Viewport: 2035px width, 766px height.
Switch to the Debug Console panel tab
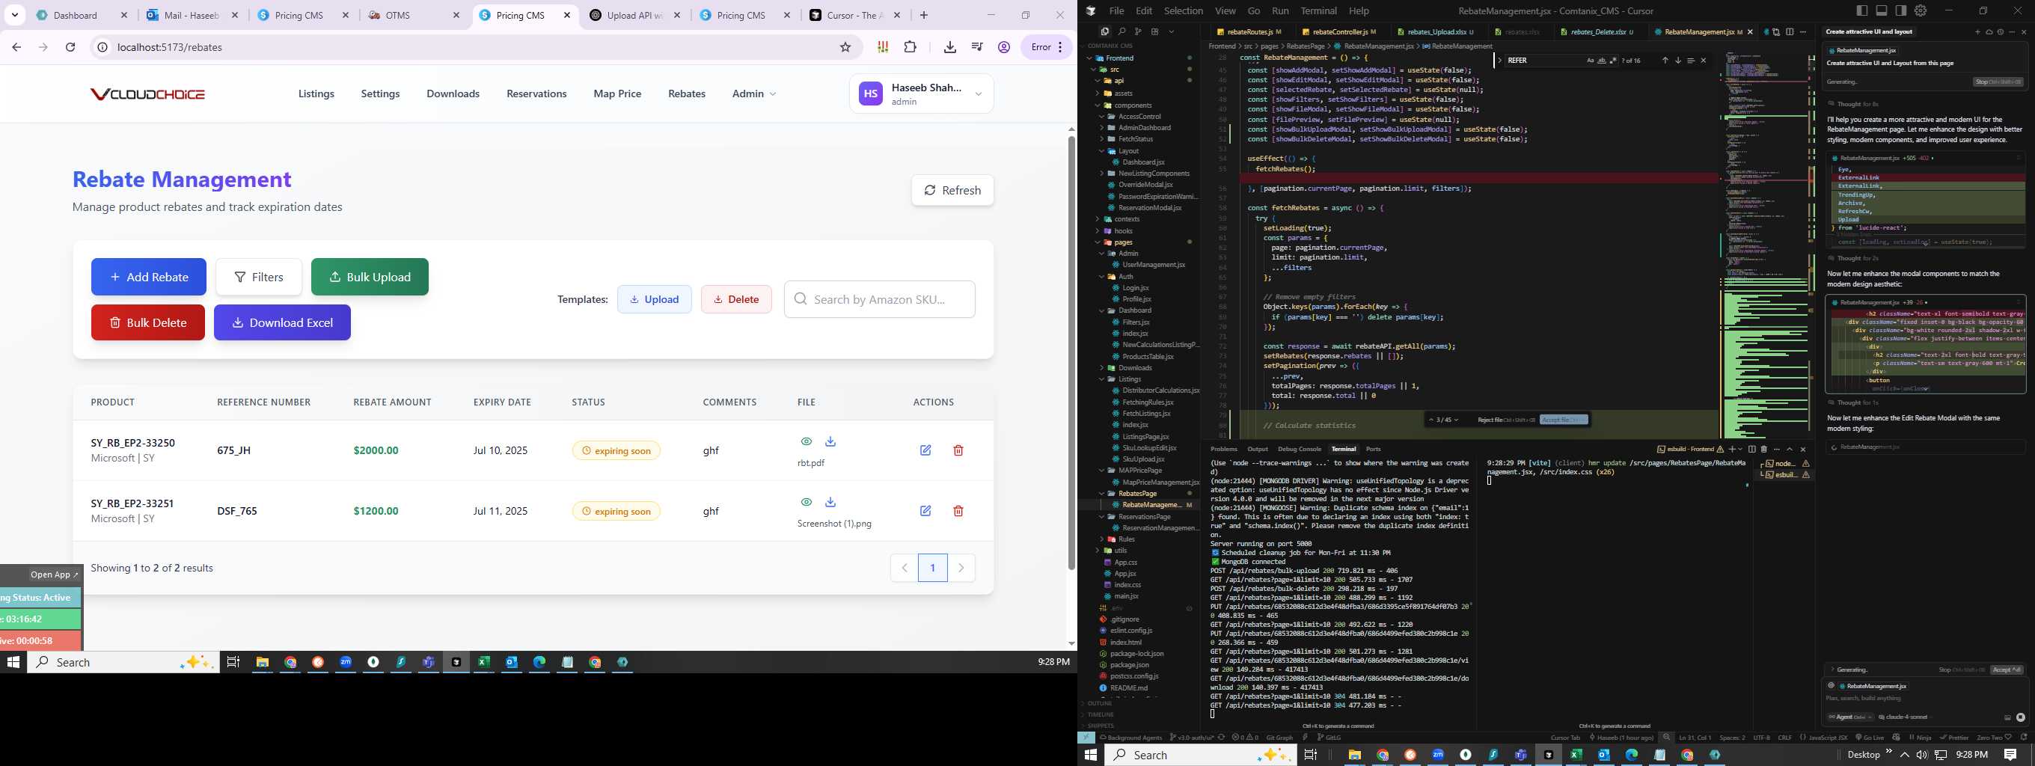coord(1299,450)
